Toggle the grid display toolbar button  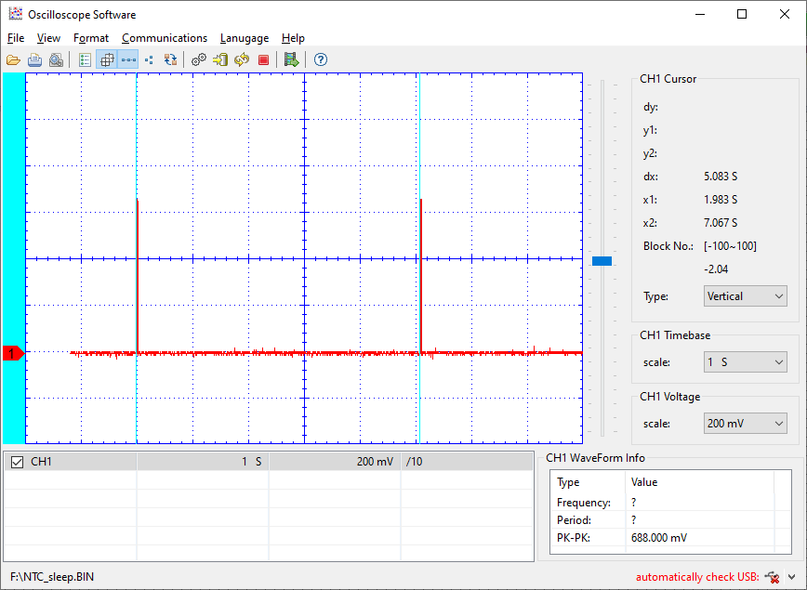[107, 60]
